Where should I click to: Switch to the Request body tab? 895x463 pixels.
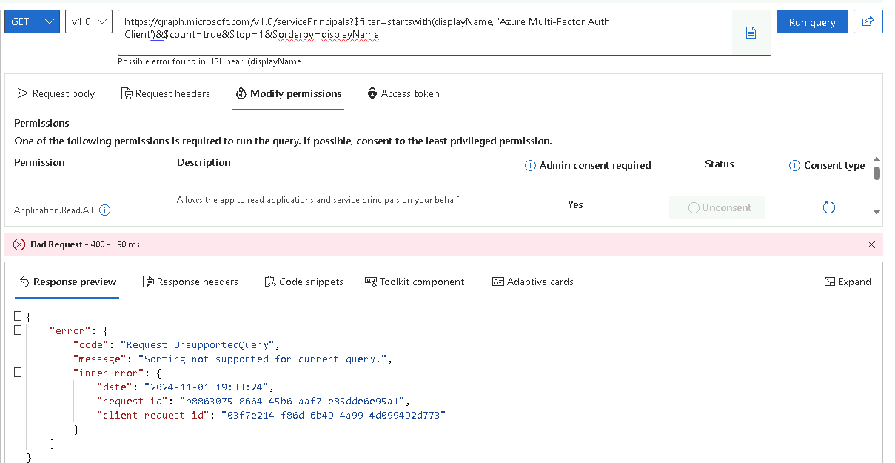[56, 93]
